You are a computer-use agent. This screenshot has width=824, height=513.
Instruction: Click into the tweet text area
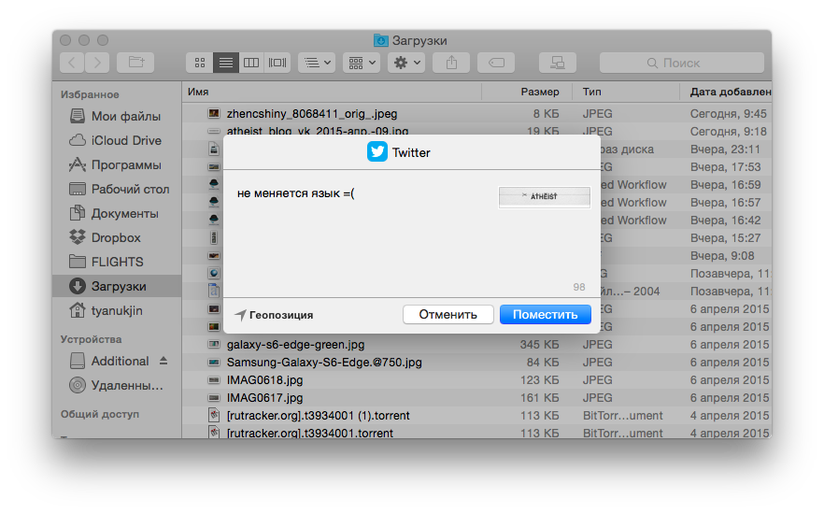tap(362, 234)
